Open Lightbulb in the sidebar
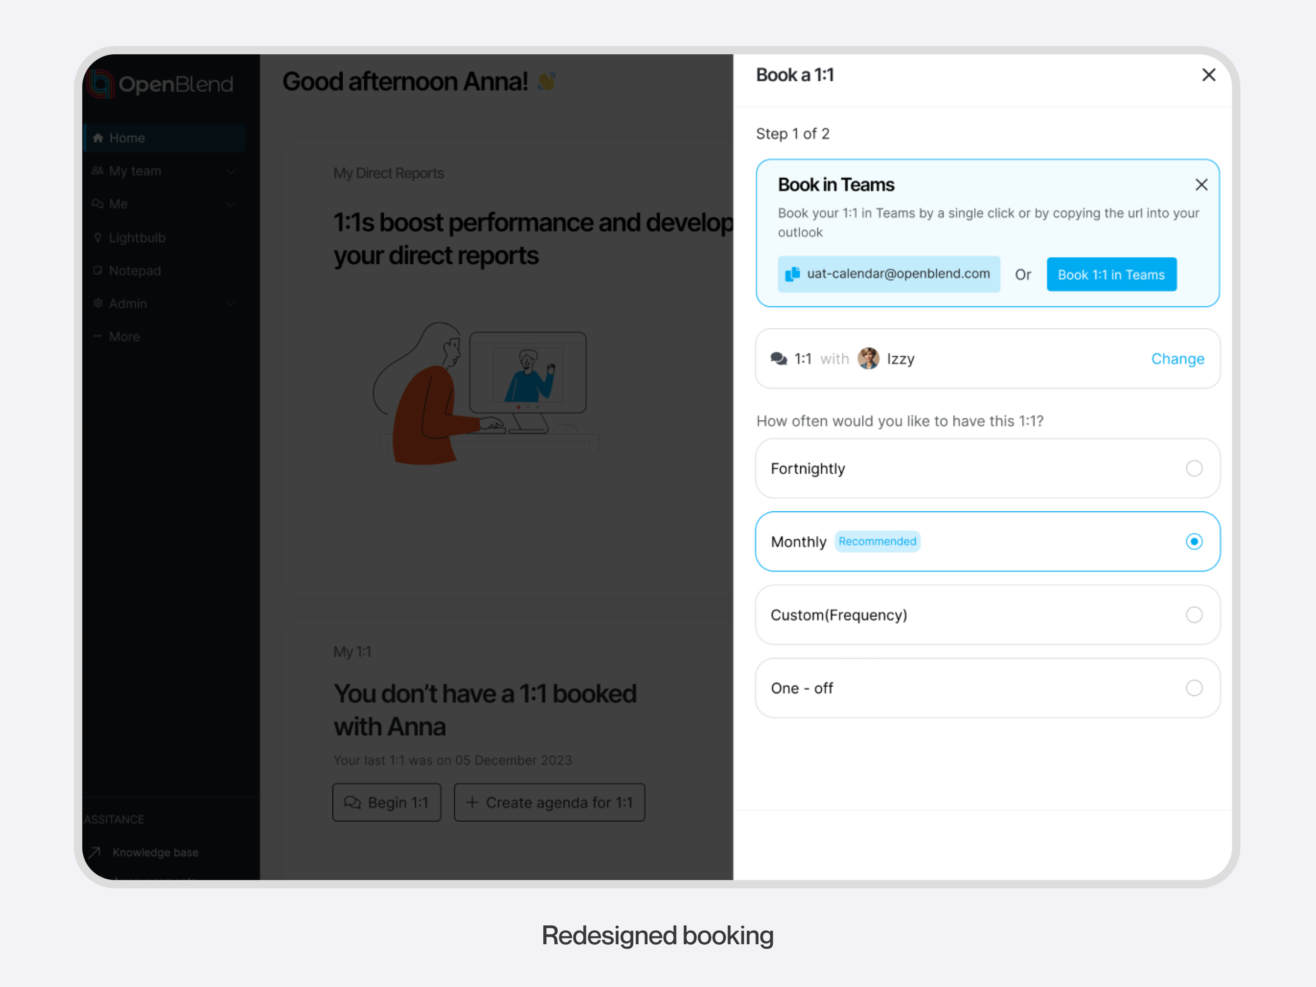Image resolution: width=1316 pixels, height=987 pixels. pyautogui.click(x=164, y=237)
